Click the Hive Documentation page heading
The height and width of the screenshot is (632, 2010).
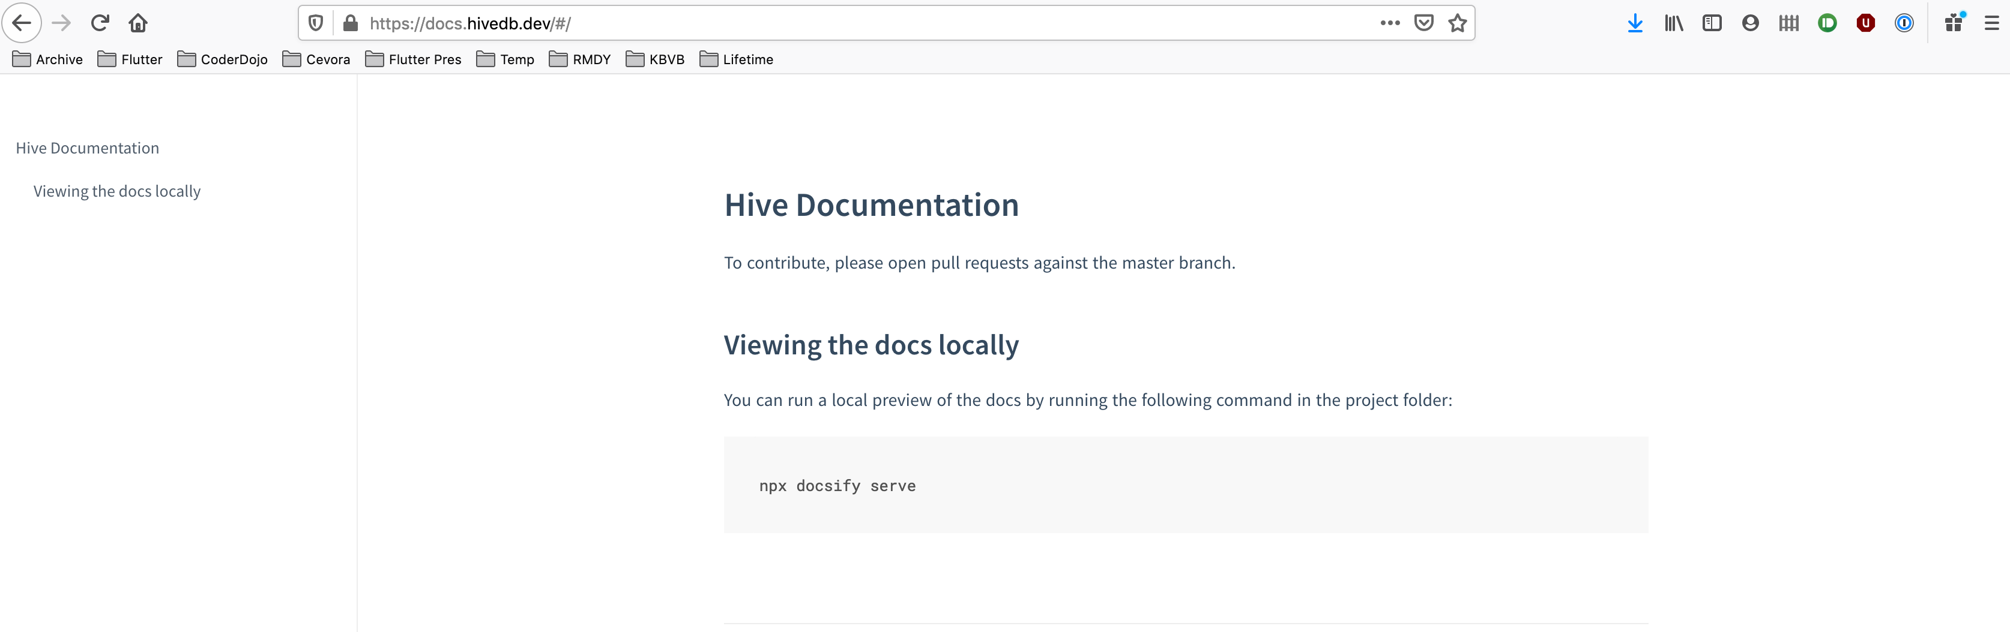pos(872,205)
